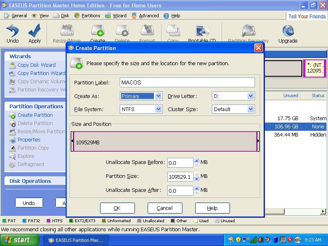Screen dimensions: 328x246
Task: Open the Disk menu
Action: [x=61, y=16]
